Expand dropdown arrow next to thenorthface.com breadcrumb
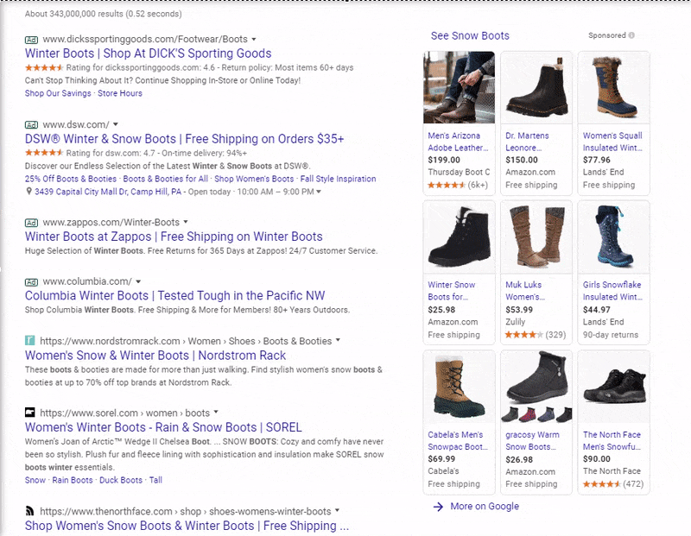Screen dimensions: 691x536 337,510
